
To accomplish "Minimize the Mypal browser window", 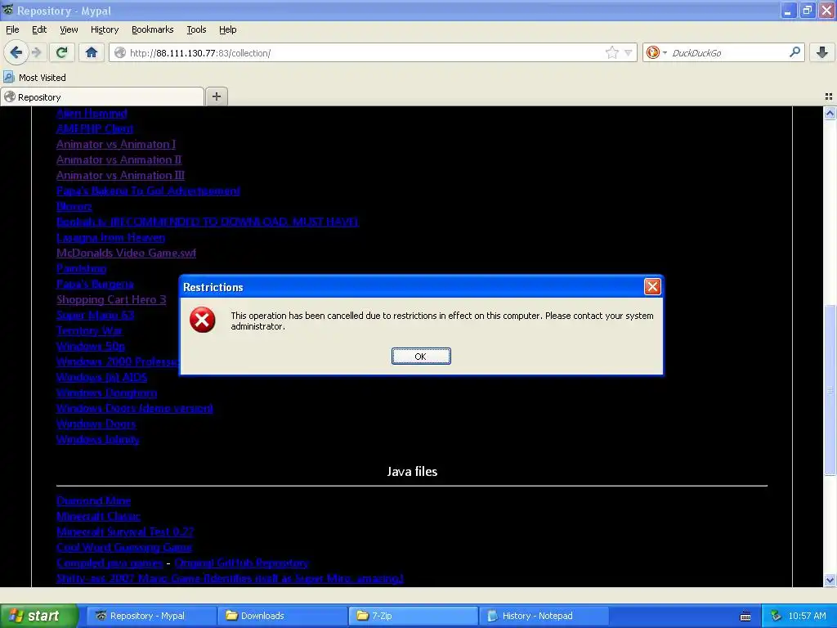I will (789, 10).
